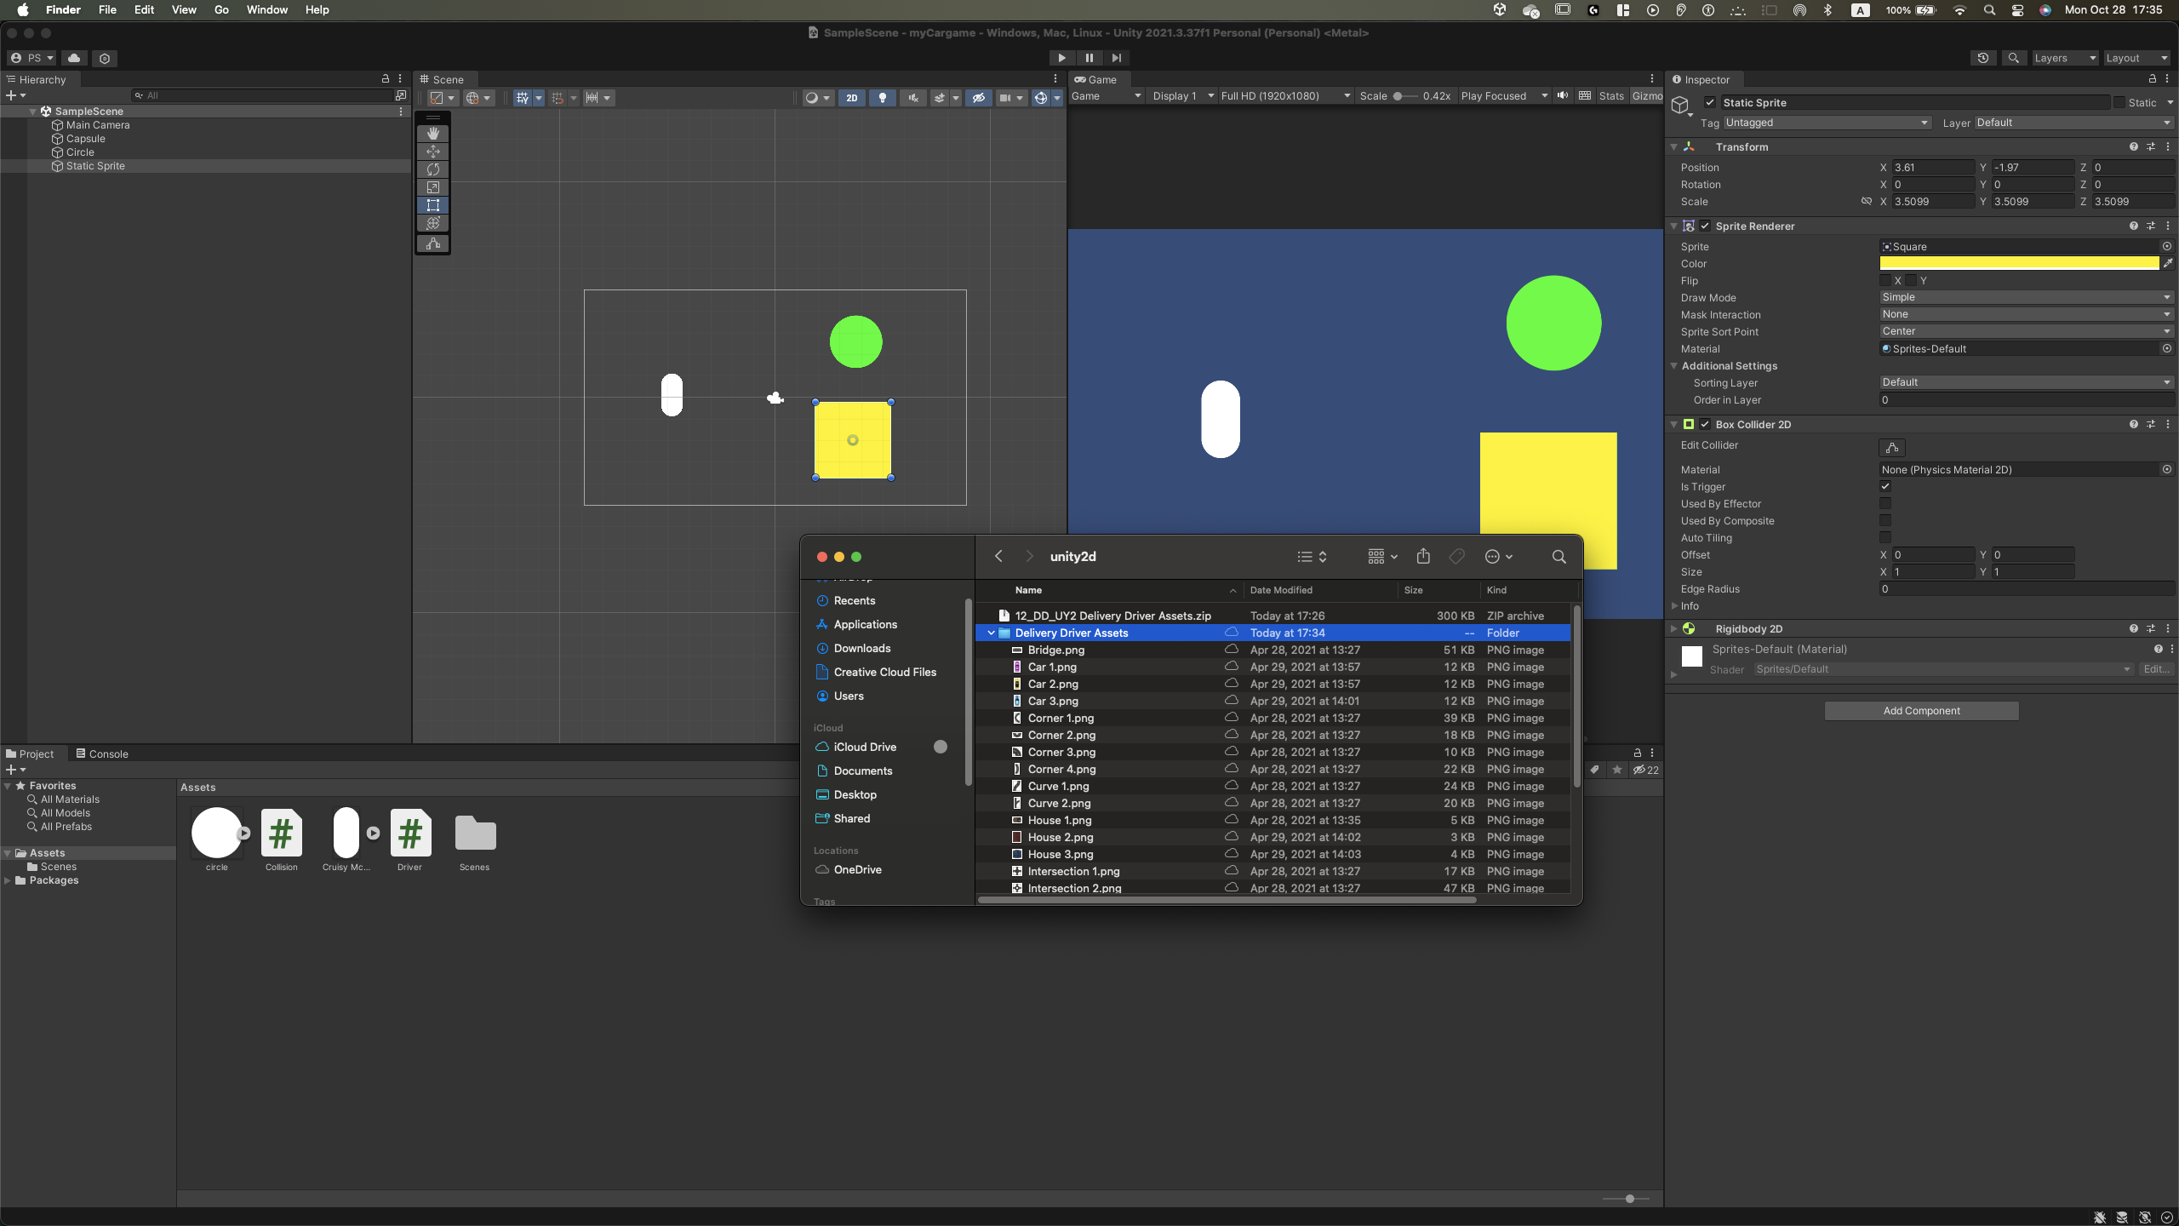2179x1226 pixels.
Task: Open the Window menu in menu bar
Action: 266,10
